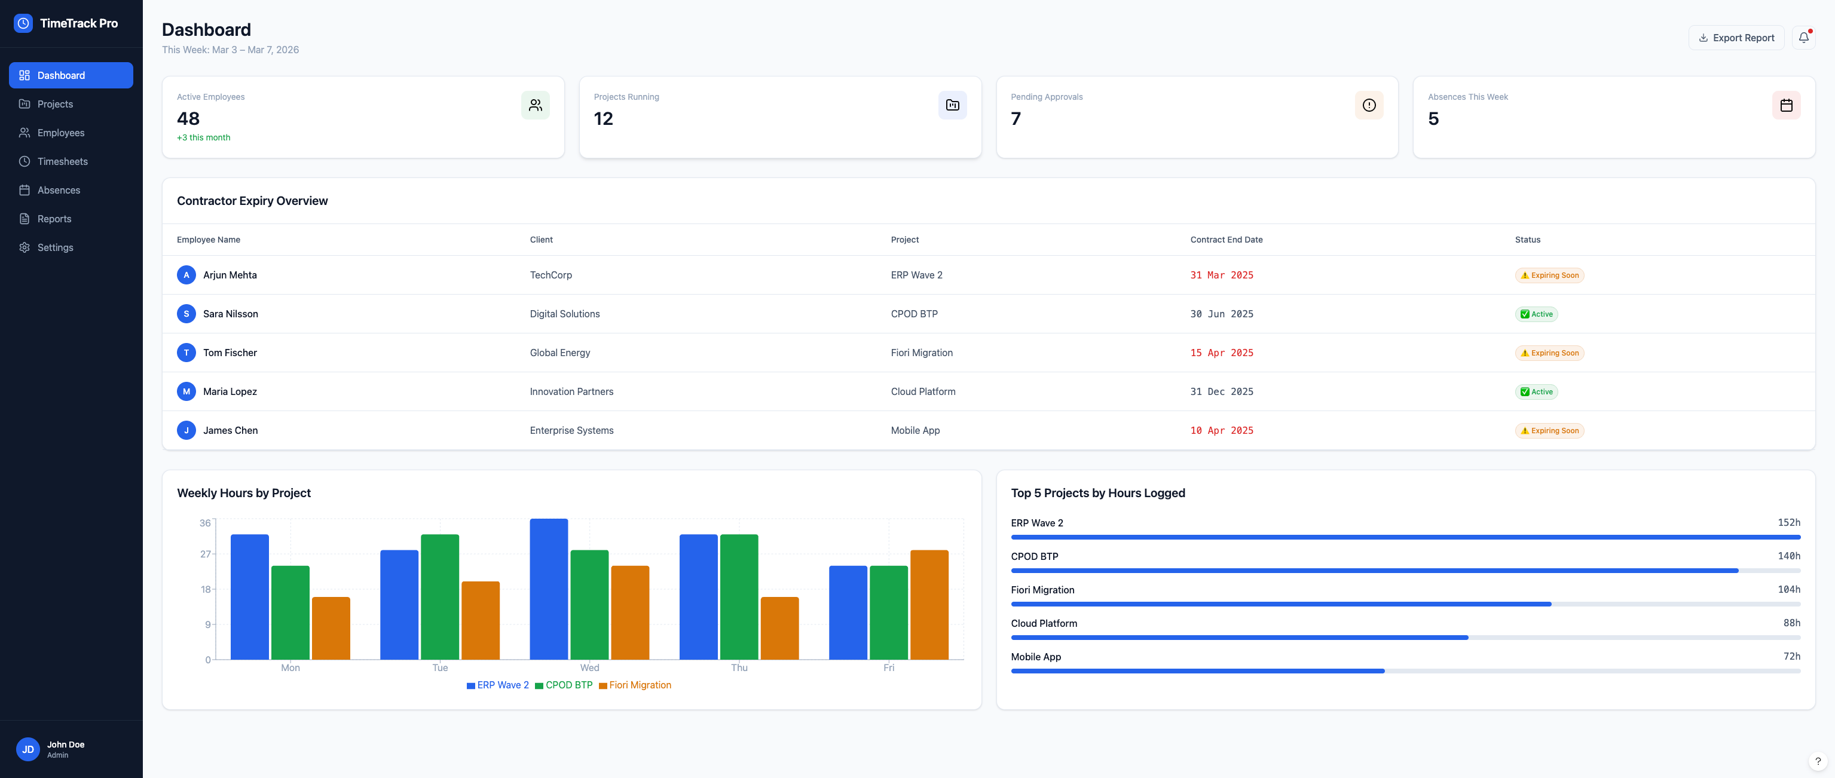Open the Employees section
The height and width of the screenshot is (778, 1835).
60,133
